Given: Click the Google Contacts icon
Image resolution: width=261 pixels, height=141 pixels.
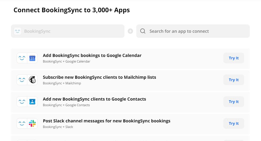Looking at the screenshot, I should [x=32, y=102].
